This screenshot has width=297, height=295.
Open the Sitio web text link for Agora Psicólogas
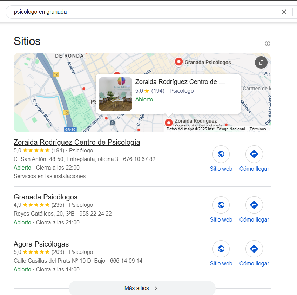(x=221, y=263)
